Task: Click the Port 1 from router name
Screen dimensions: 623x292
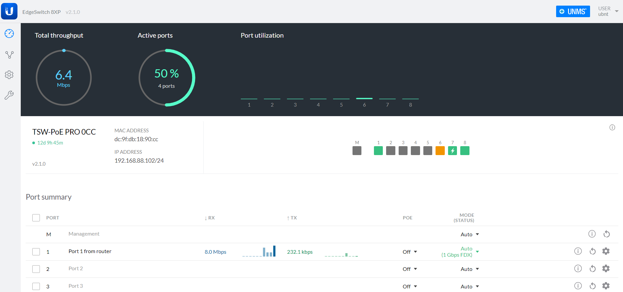Action: [x=90, y=251]
